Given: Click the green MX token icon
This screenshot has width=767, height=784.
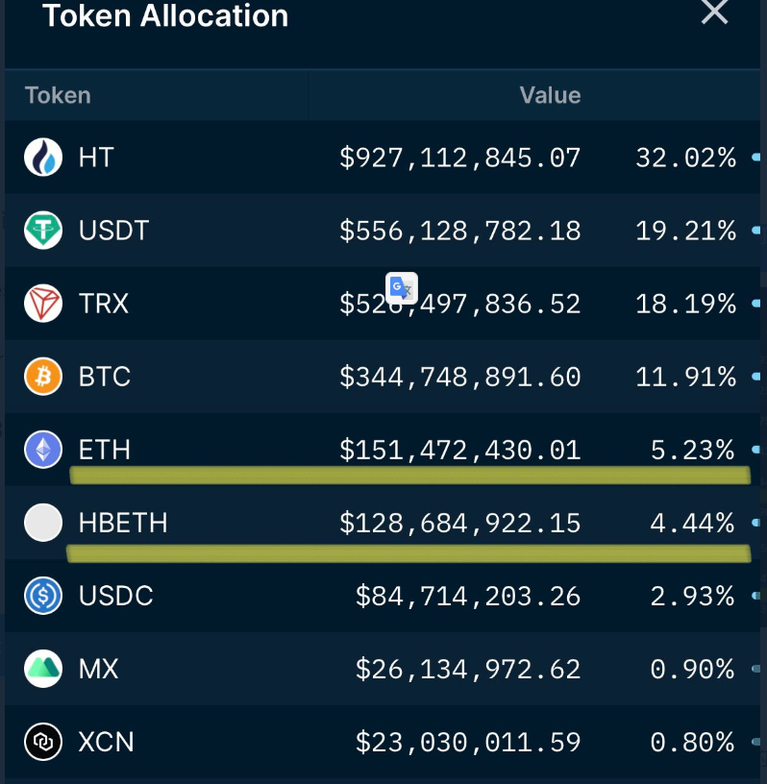Looking at the screenshot, I should [43, 669].
